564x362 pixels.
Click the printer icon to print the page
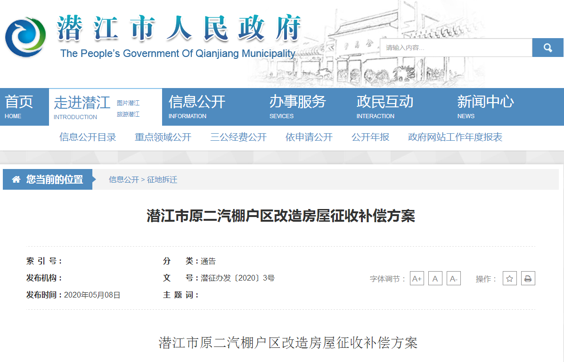[x=528, y=278]
